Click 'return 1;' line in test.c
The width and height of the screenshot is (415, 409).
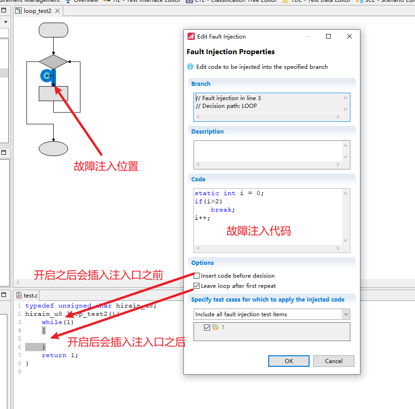(x=60, y=355)
